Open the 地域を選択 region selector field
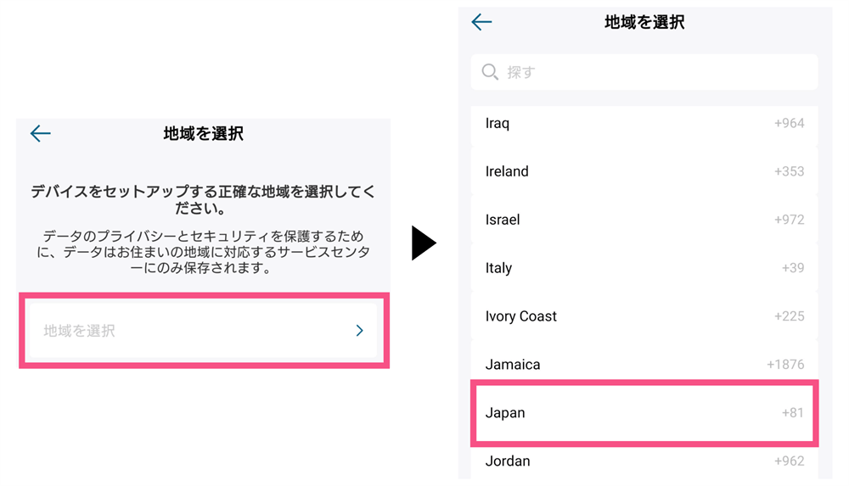This screenshot has height=486, width=849. tap(204, 331)
